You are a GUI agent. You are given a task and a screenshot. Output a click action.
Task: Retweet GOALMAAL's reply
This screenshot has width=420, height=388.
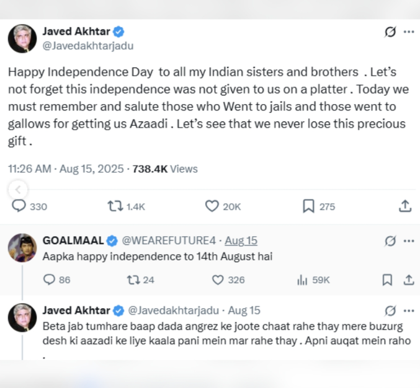click(132, 280)
